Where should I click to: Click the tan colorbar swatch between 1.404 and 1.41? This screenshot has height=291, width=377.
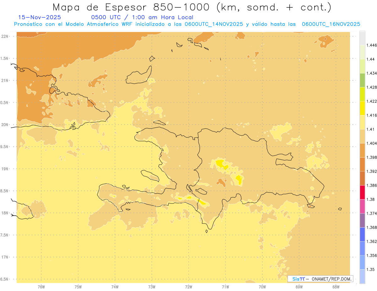coord(362,136)
